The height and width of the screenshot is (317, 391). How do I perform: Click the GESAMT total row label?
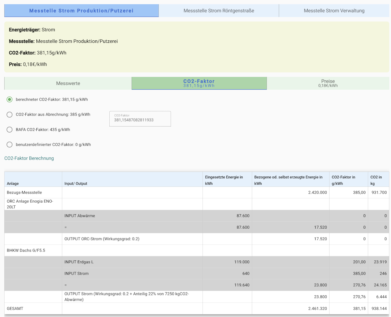point(15,308)
